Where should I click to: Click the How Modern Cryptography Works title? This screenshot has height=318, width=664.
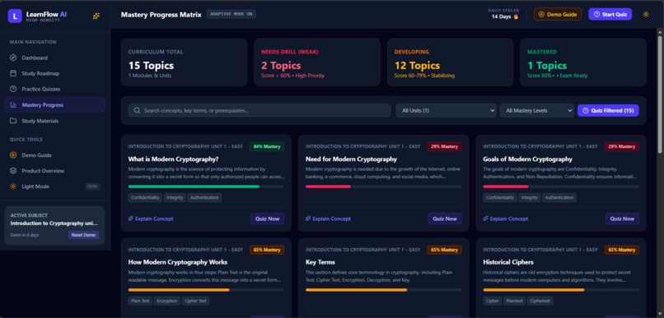point(178,262)
